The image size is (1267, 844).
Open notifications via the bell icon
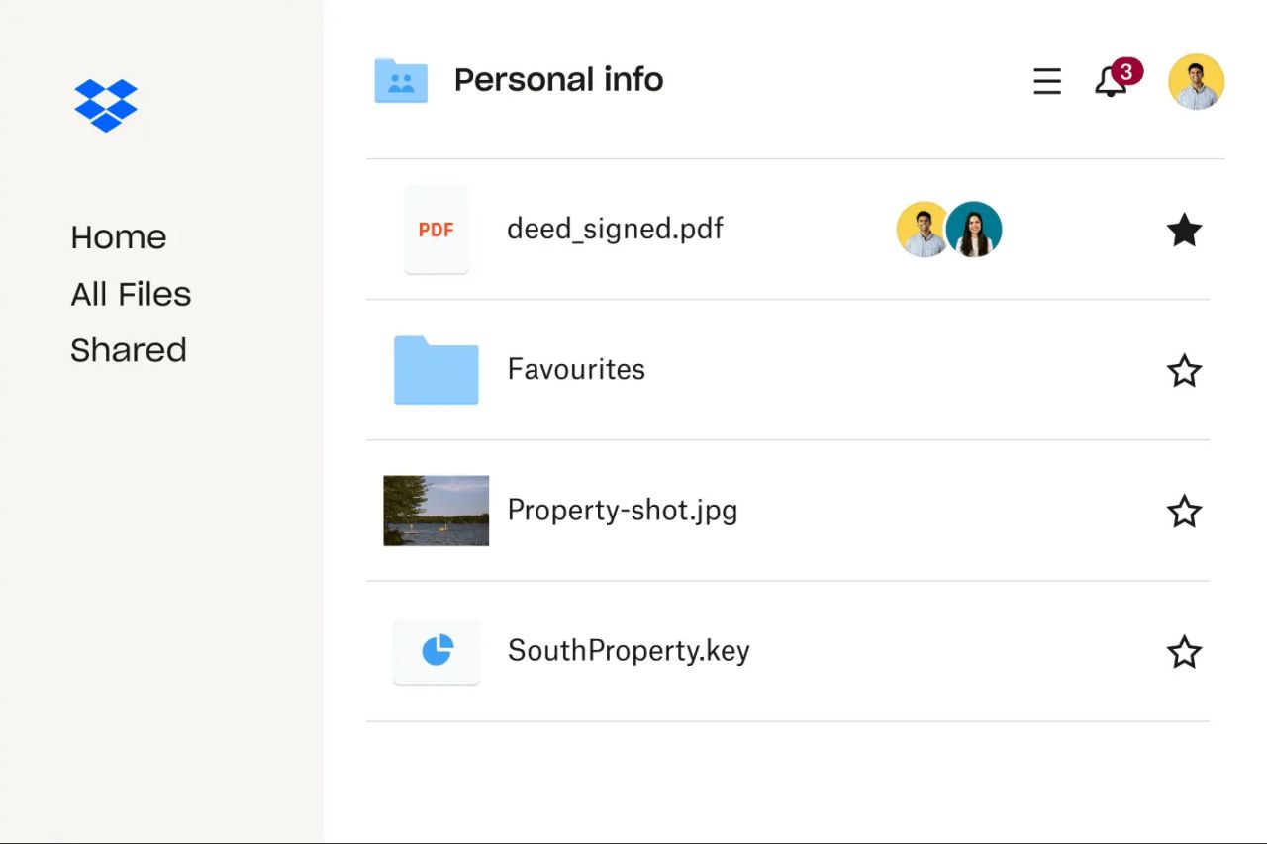pos(1111,83)
